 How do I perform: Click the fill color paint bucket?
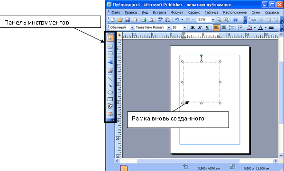(x=250, y=27)
